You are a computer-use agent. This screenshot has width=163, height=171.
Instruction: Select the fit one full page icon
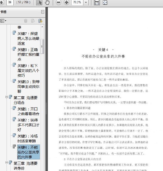pos(105,2)
